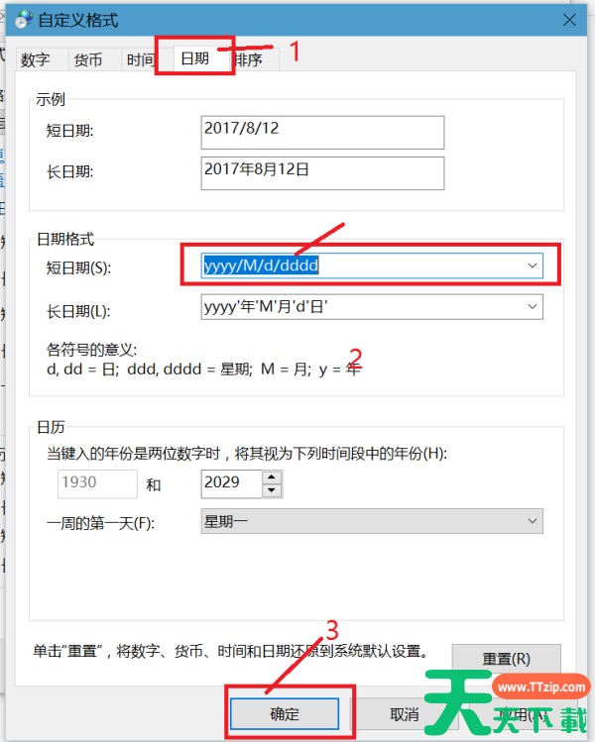
Task: Open the 货币 tab
Action: pos(94,59)
